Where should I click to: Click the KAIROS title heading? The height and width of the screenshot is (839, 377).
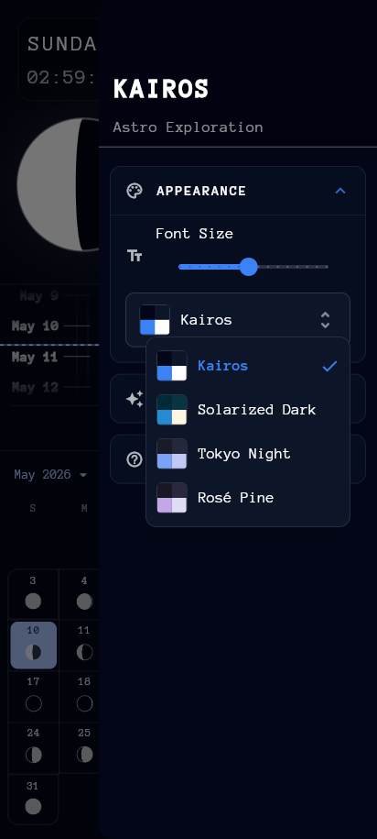click(161, 89)
